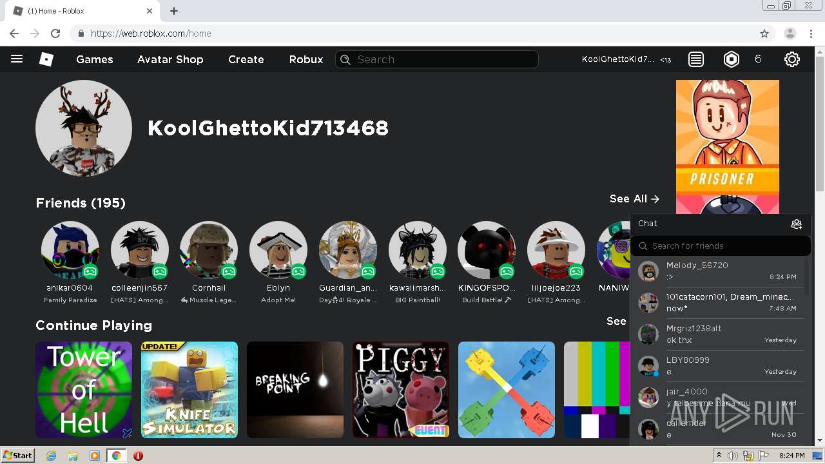Open the settings gear icon
The height and width of the screenshot is (464, 825).
point(792,59)
